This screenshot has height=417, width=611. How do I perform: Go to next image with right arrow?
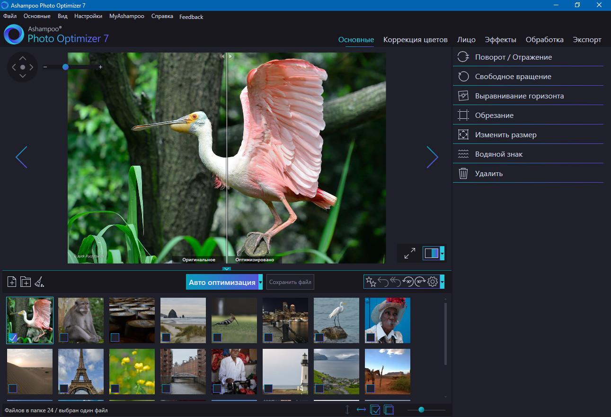432,157
